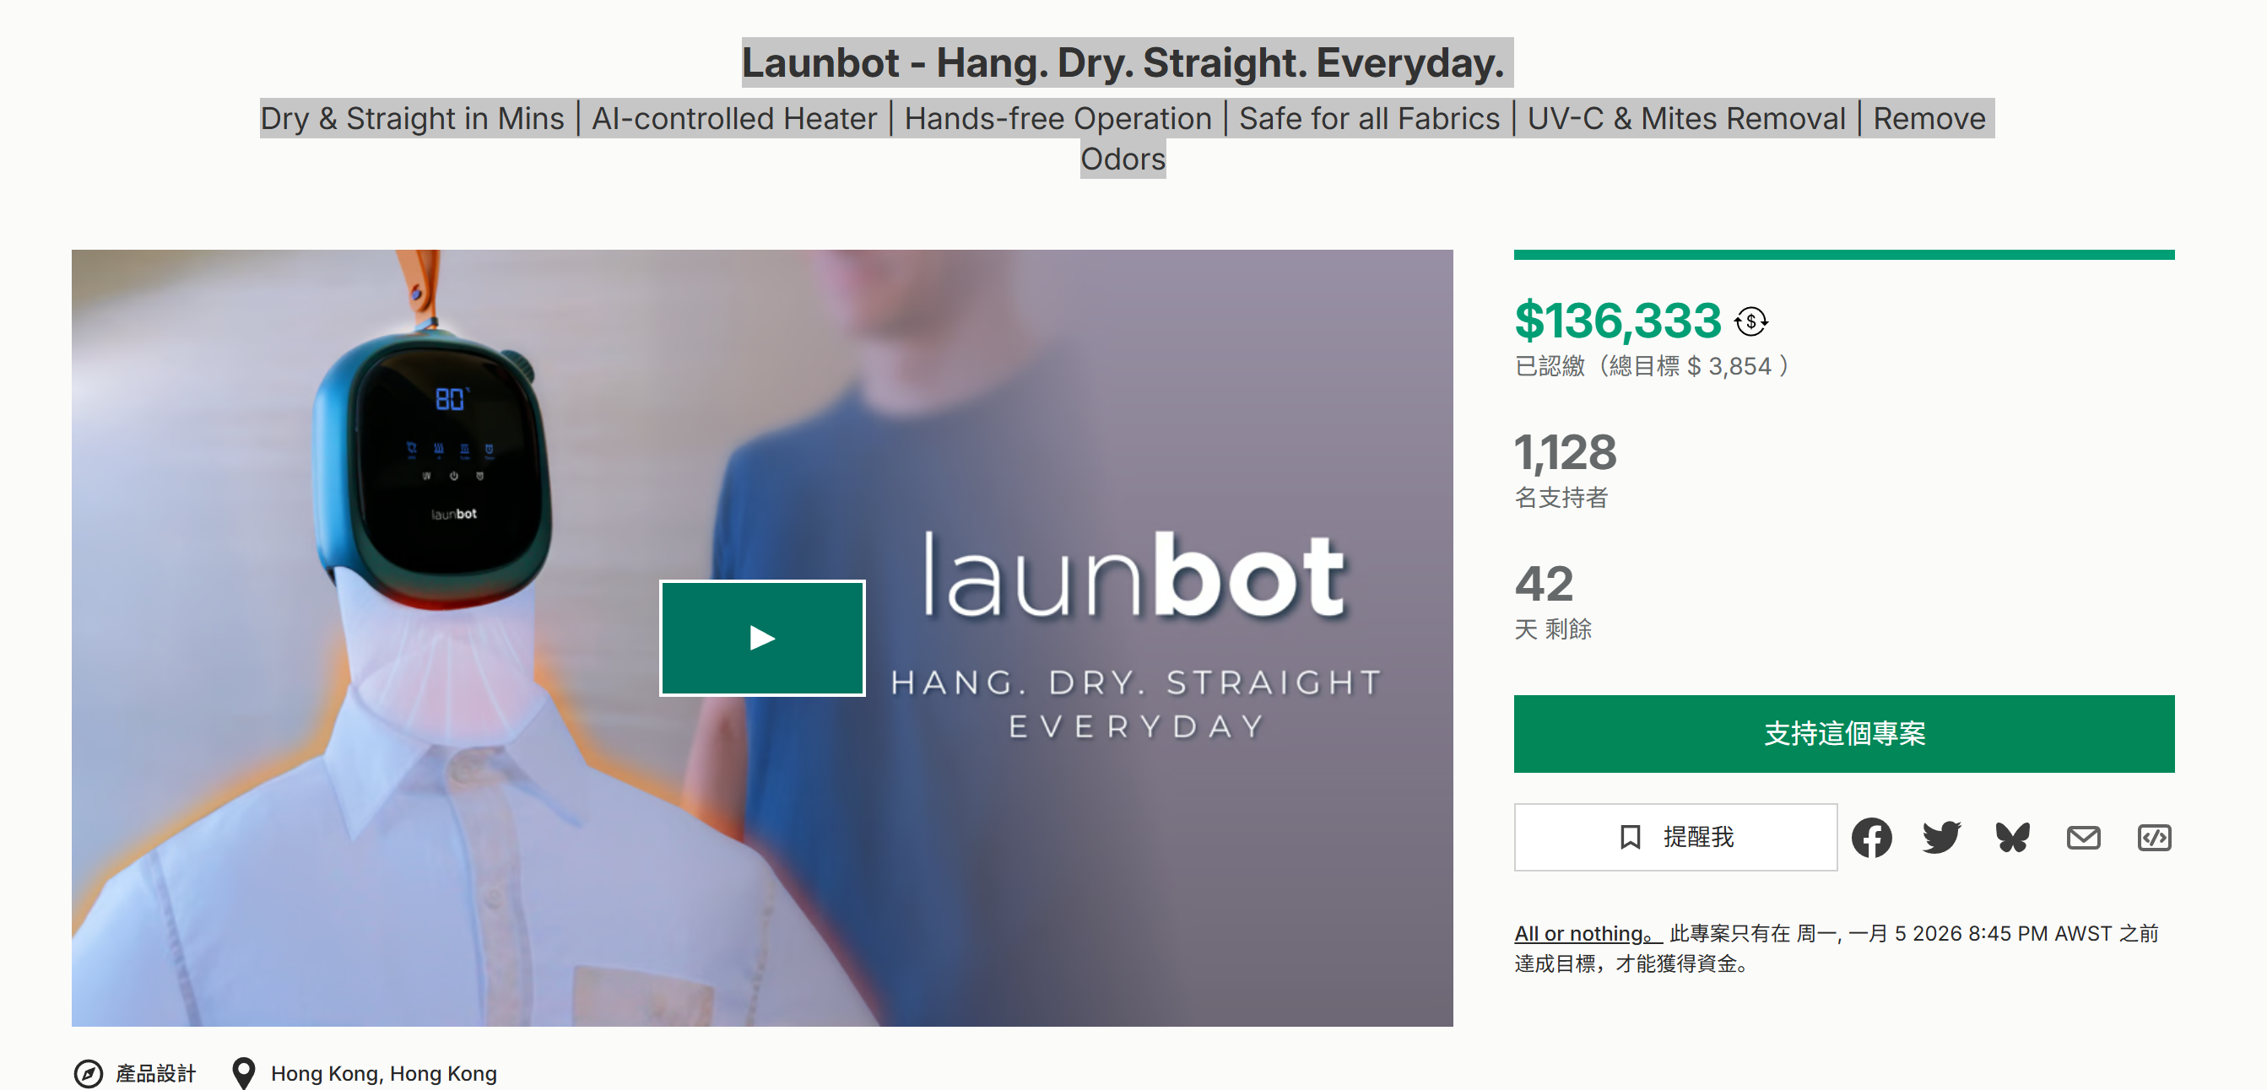Play the Launbot campaign video

[x=762, y=638]
